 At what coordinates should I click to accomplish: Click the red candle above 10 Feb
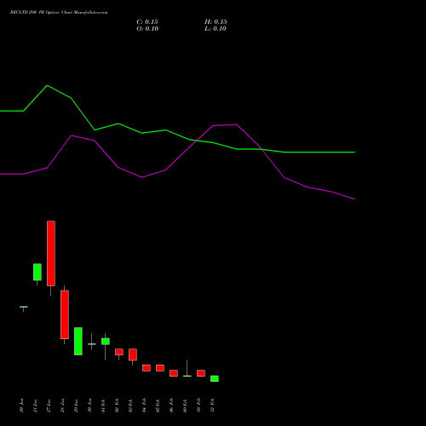tap(201, 373)
